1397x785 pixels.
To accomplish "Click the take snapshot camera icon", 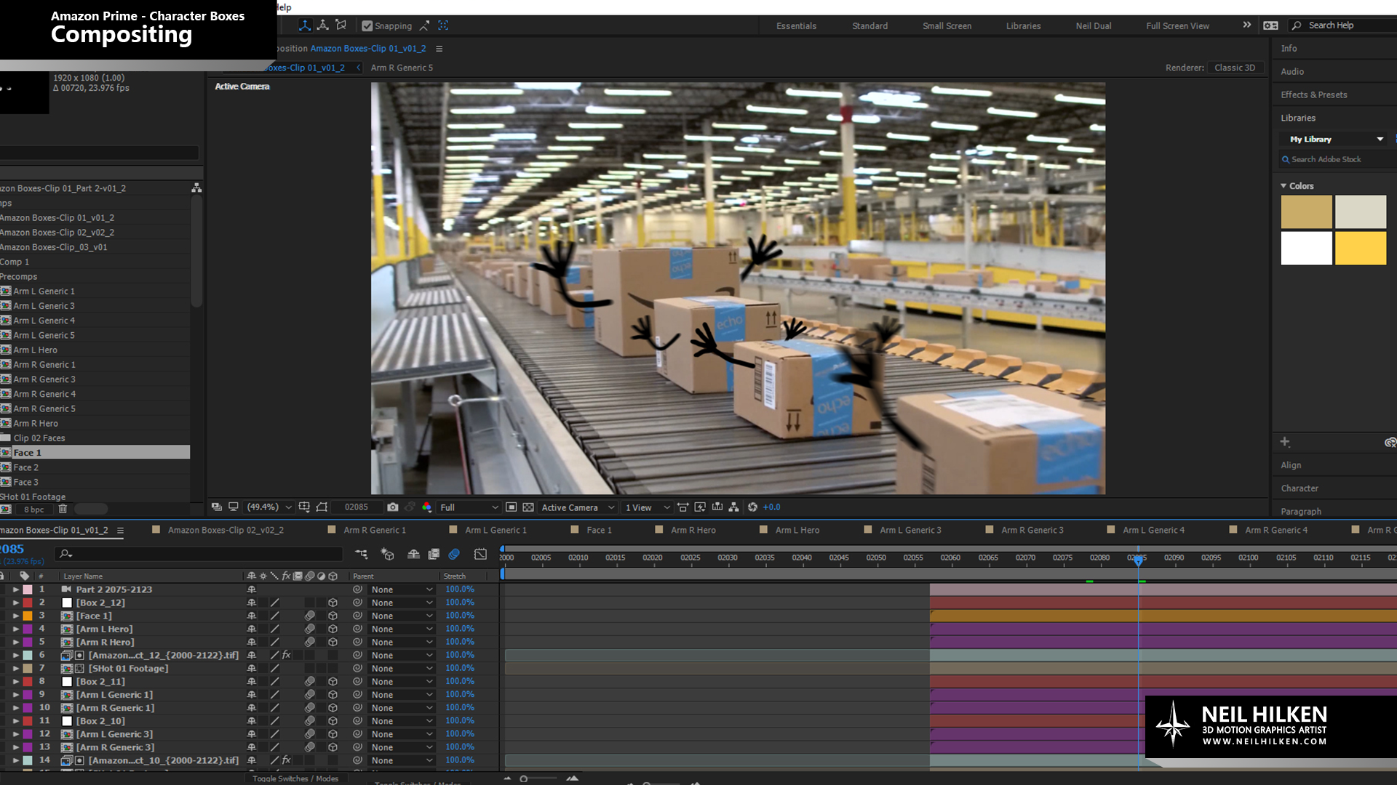I will click(x=393, y=507).
